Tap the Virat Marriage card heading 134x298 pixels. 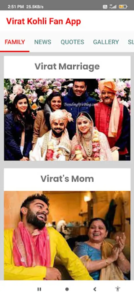(x=67, y=67)
